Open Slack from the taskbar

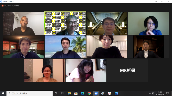tap(109, 93)
